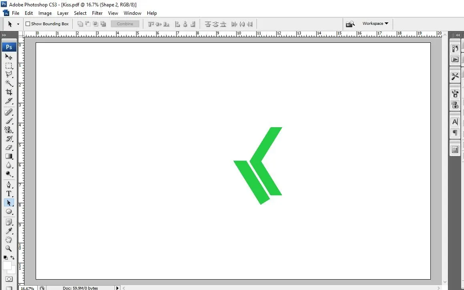Click Intersect shape areas icon
Image resolution: width=464 pixels, height=290 pixels.
pos(96,24)
